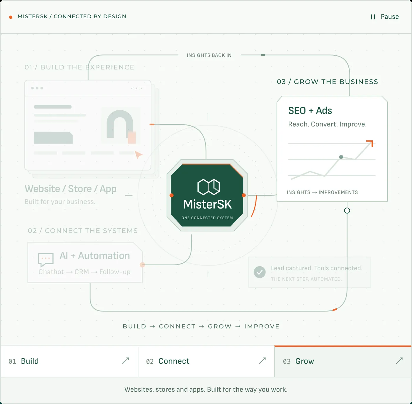Switch to the 02 Connect tab

206,361
